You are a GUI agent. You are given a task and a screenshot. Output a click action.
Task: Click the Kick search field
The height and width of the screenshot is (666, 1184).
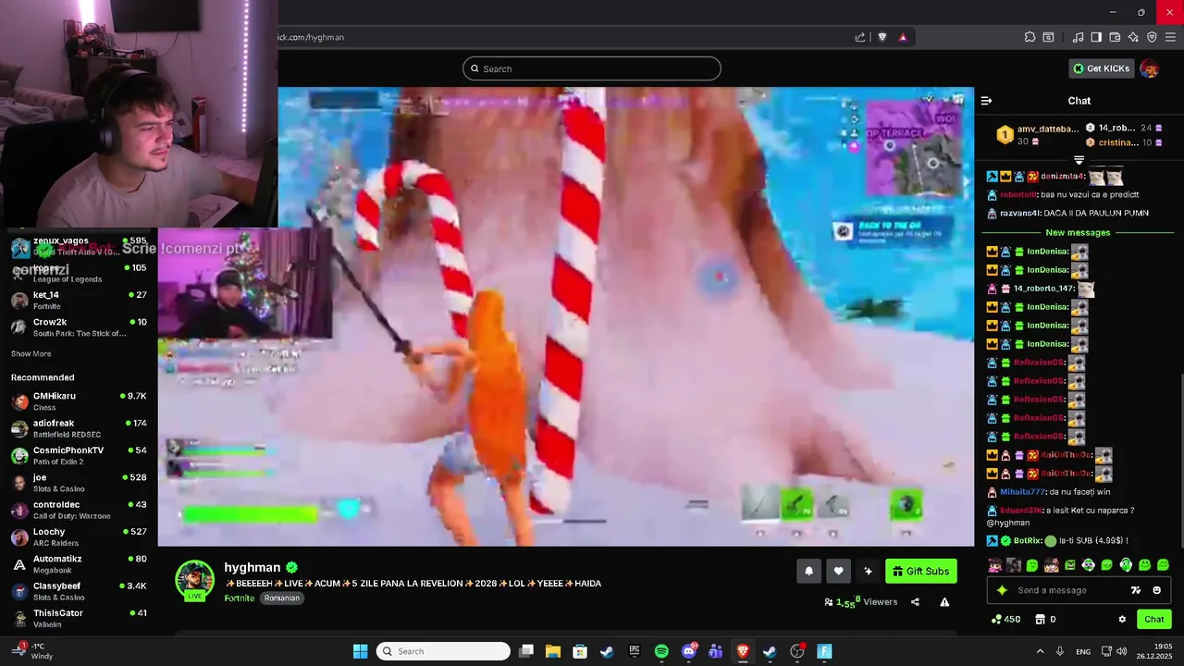click(x=592, y=68)
